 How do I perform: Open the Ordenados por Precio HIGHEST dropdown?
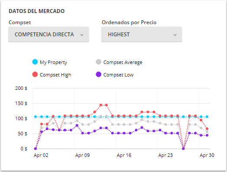pos(141,34)
